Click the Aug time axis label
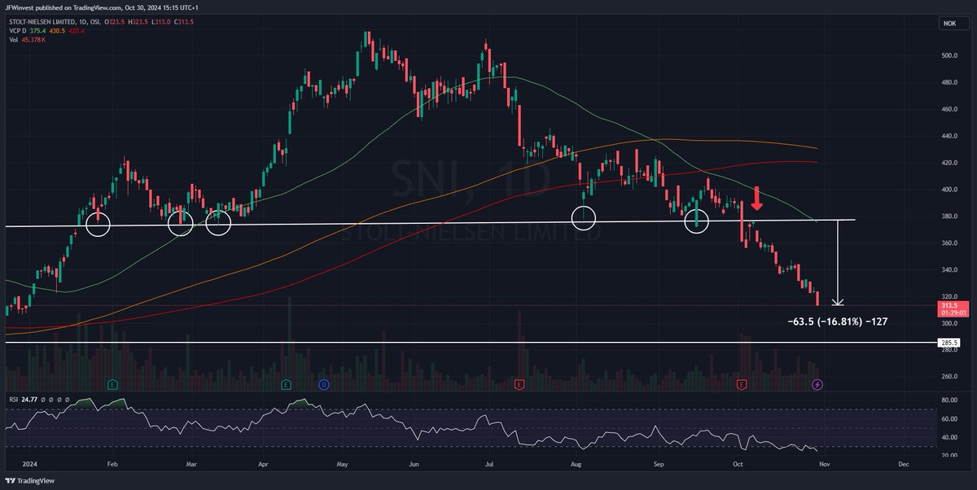The height and width of the screenshot is (490, 977). [x=576, y=464]
